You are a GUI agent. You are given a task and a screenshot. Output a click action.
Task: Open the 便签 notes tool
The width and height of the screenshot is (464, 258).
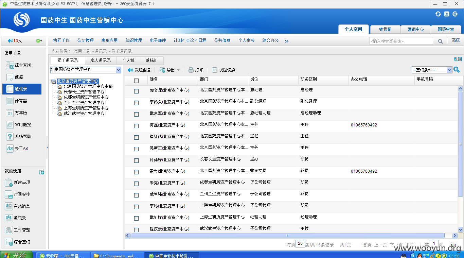[15, 77]
